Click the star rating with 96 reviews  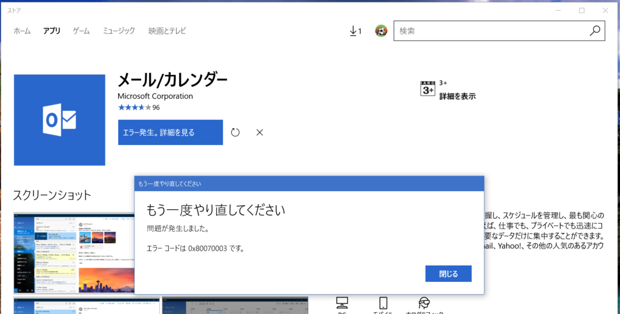pyautogui.click(x=139, y=108)
